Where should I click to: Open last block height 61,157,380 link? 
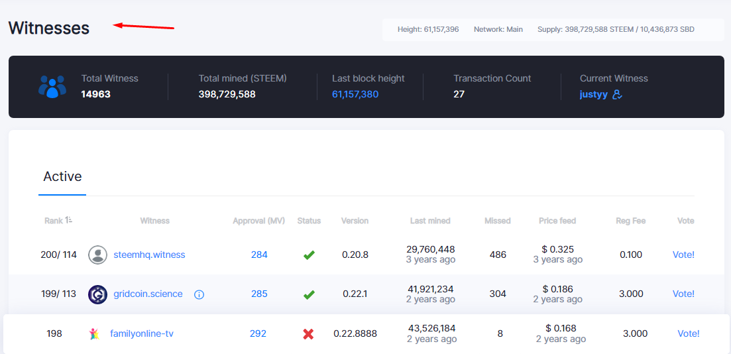355,94
